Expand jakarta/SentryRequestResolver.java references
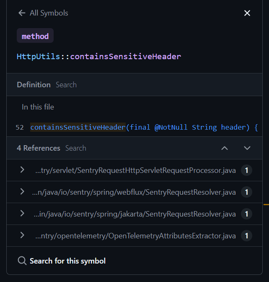 coord(22,214)
